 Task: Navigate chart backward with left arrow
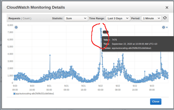point(16,27)
